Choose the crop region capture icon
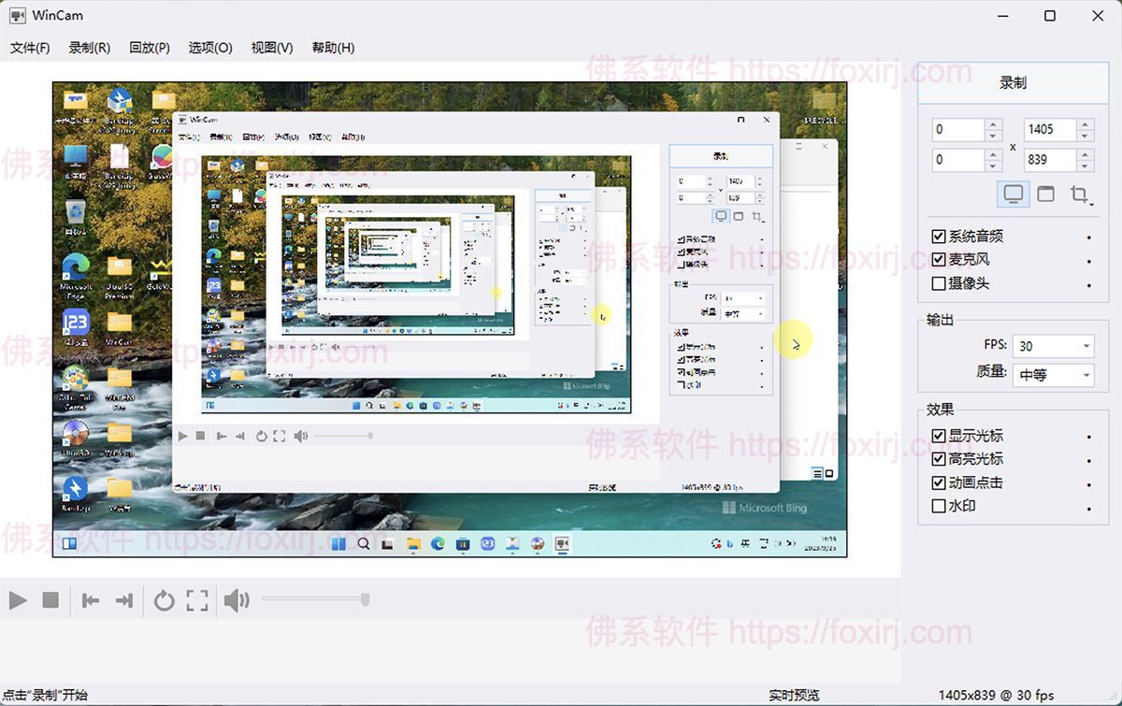 [1080, 195]
